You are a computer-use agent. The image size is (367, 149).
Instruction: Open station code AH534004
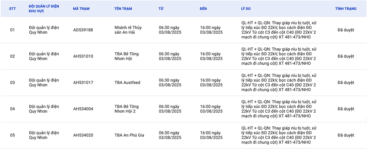click(x=83, y=109)
